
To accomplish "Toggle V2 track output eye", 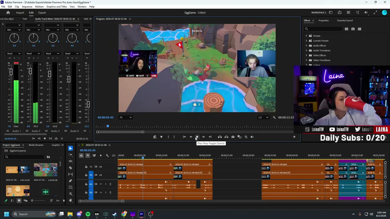I will [x=101, y=167].
